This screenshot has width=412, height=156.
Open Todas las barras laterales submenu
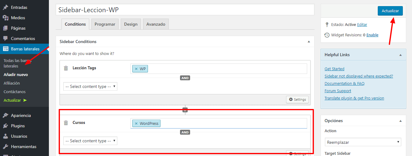tap(18, 63)
